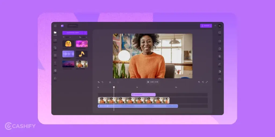Select the blue audio clip on timeline
The image size is (275, 137).
(x=138, y=106)
